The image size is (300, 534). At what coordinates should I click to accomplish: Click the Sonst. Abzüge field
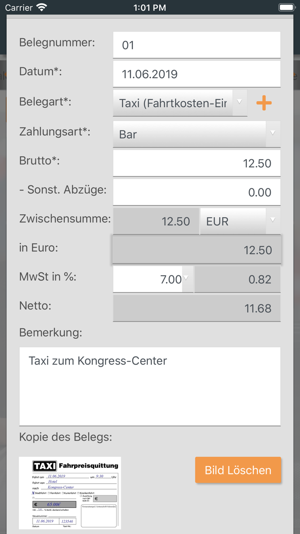pos(197,192)
